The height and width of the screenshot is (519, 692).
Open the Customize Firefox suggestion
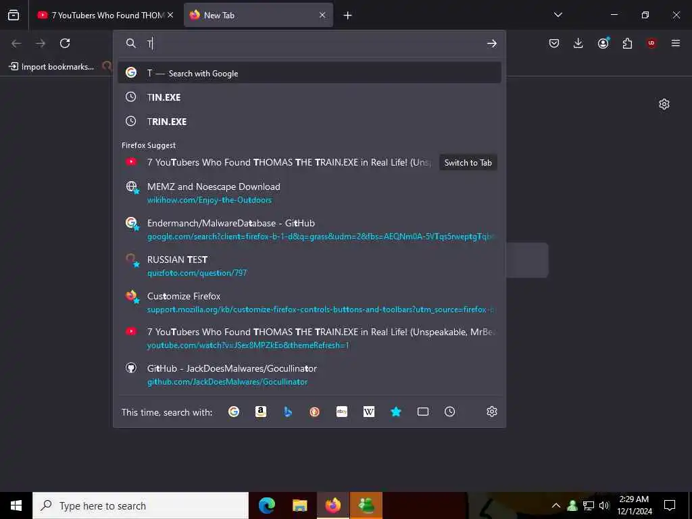coord(310,302)
